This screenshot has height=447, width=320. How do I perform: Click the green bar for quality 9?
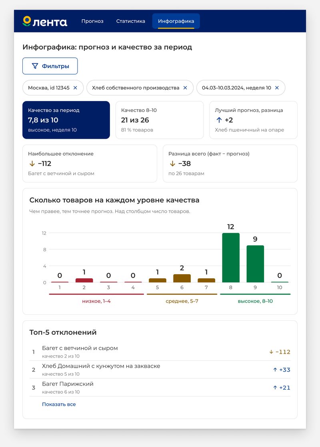click(255, 264)
